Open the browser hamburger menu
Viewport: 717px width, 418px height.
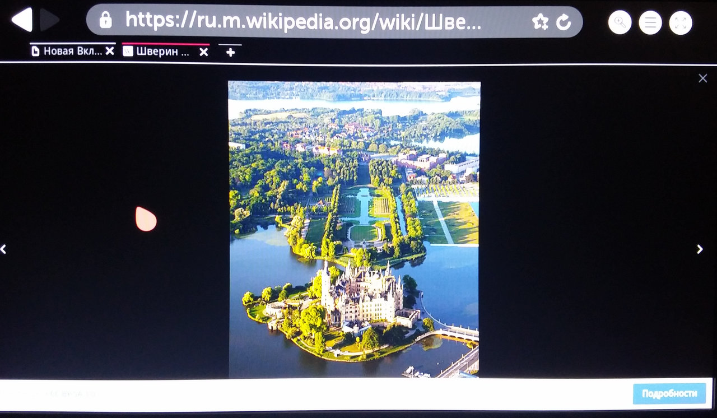650,22
